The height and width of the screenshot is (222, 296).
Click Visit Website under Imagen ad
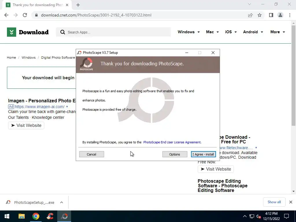pyautogui.click(x=26, y=125)
